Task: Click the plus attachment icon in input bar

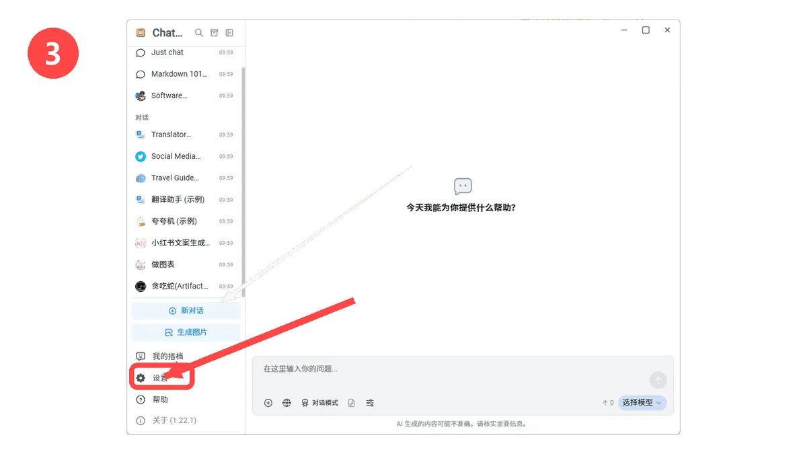Action: (x=268, y=403)
